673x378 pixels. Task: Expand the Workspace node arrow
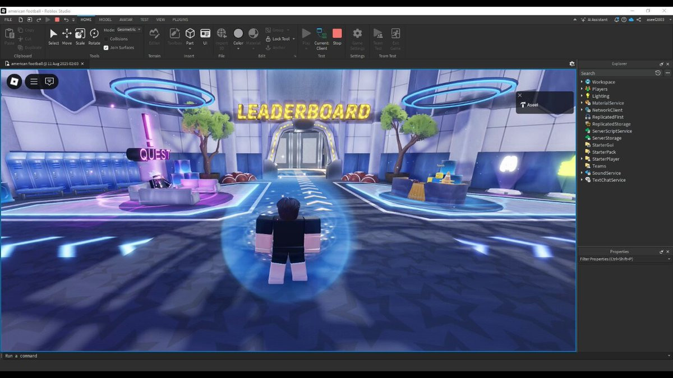[x=582, y=82]
